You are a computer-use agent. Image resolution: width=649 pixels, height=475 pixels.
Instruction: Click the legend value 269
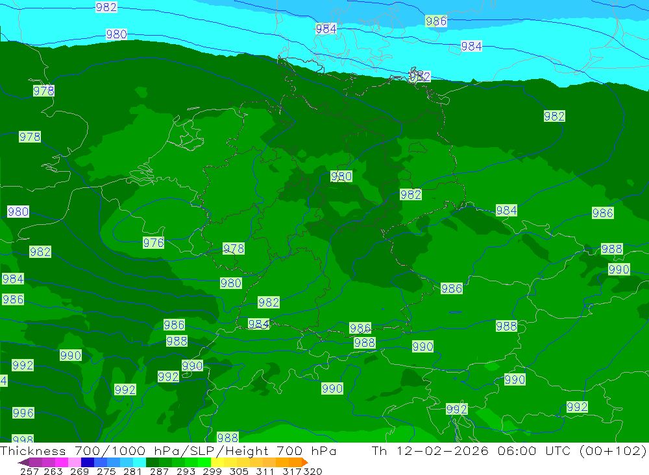79,471
